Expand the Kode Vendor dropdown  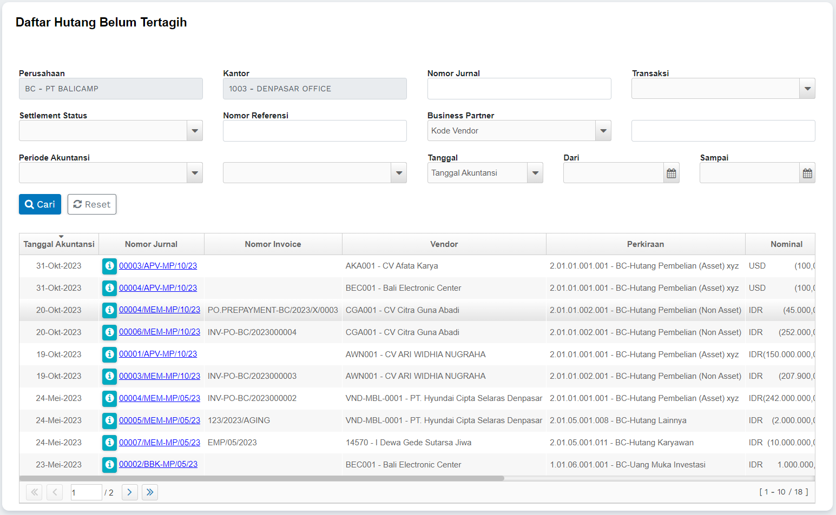(x=603, y=131)
